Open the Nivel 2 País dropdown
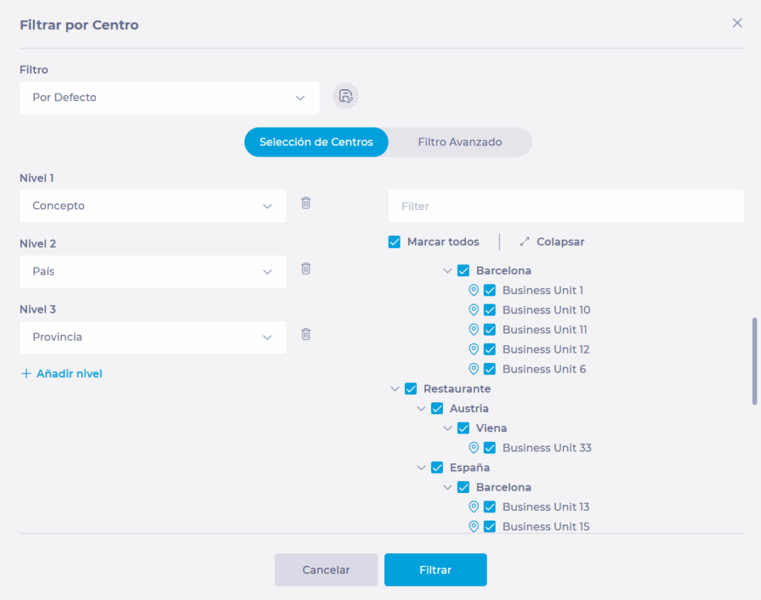The width and height of the screenshot is (761, 600). (152, 272)
